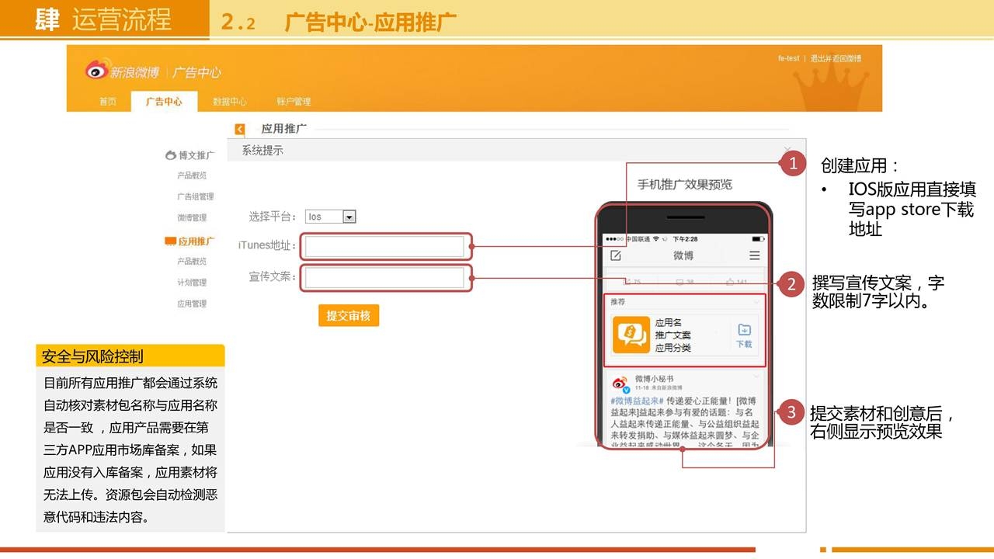The height and width of the screenshot is (559, 994).
Task: Expand the chevron on the 推荐 card
Action: pos(756,301)
